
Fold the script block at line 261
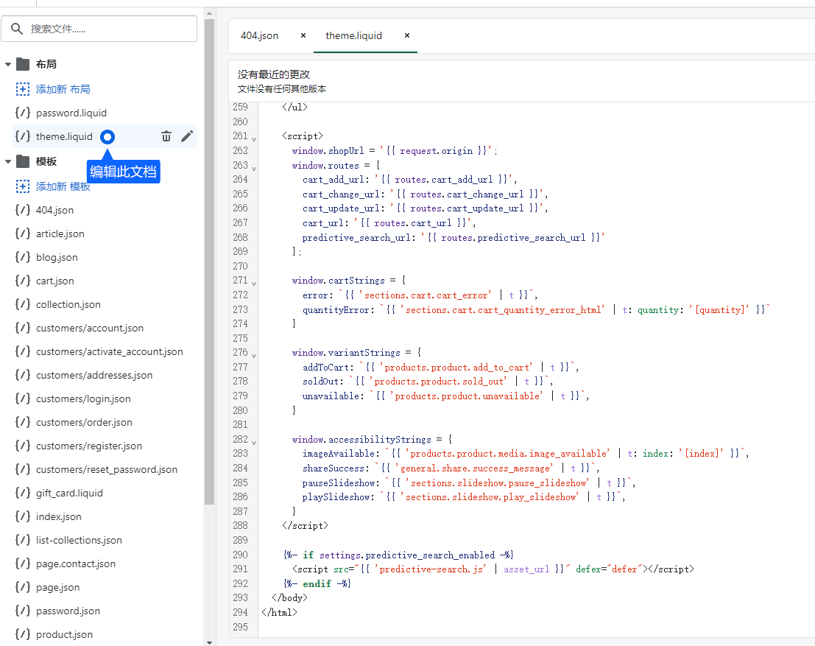point(254,138)
